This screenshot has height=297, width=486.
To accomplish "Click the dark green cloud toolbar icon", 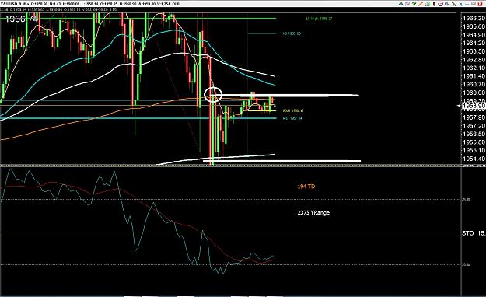I will [400, 4].
